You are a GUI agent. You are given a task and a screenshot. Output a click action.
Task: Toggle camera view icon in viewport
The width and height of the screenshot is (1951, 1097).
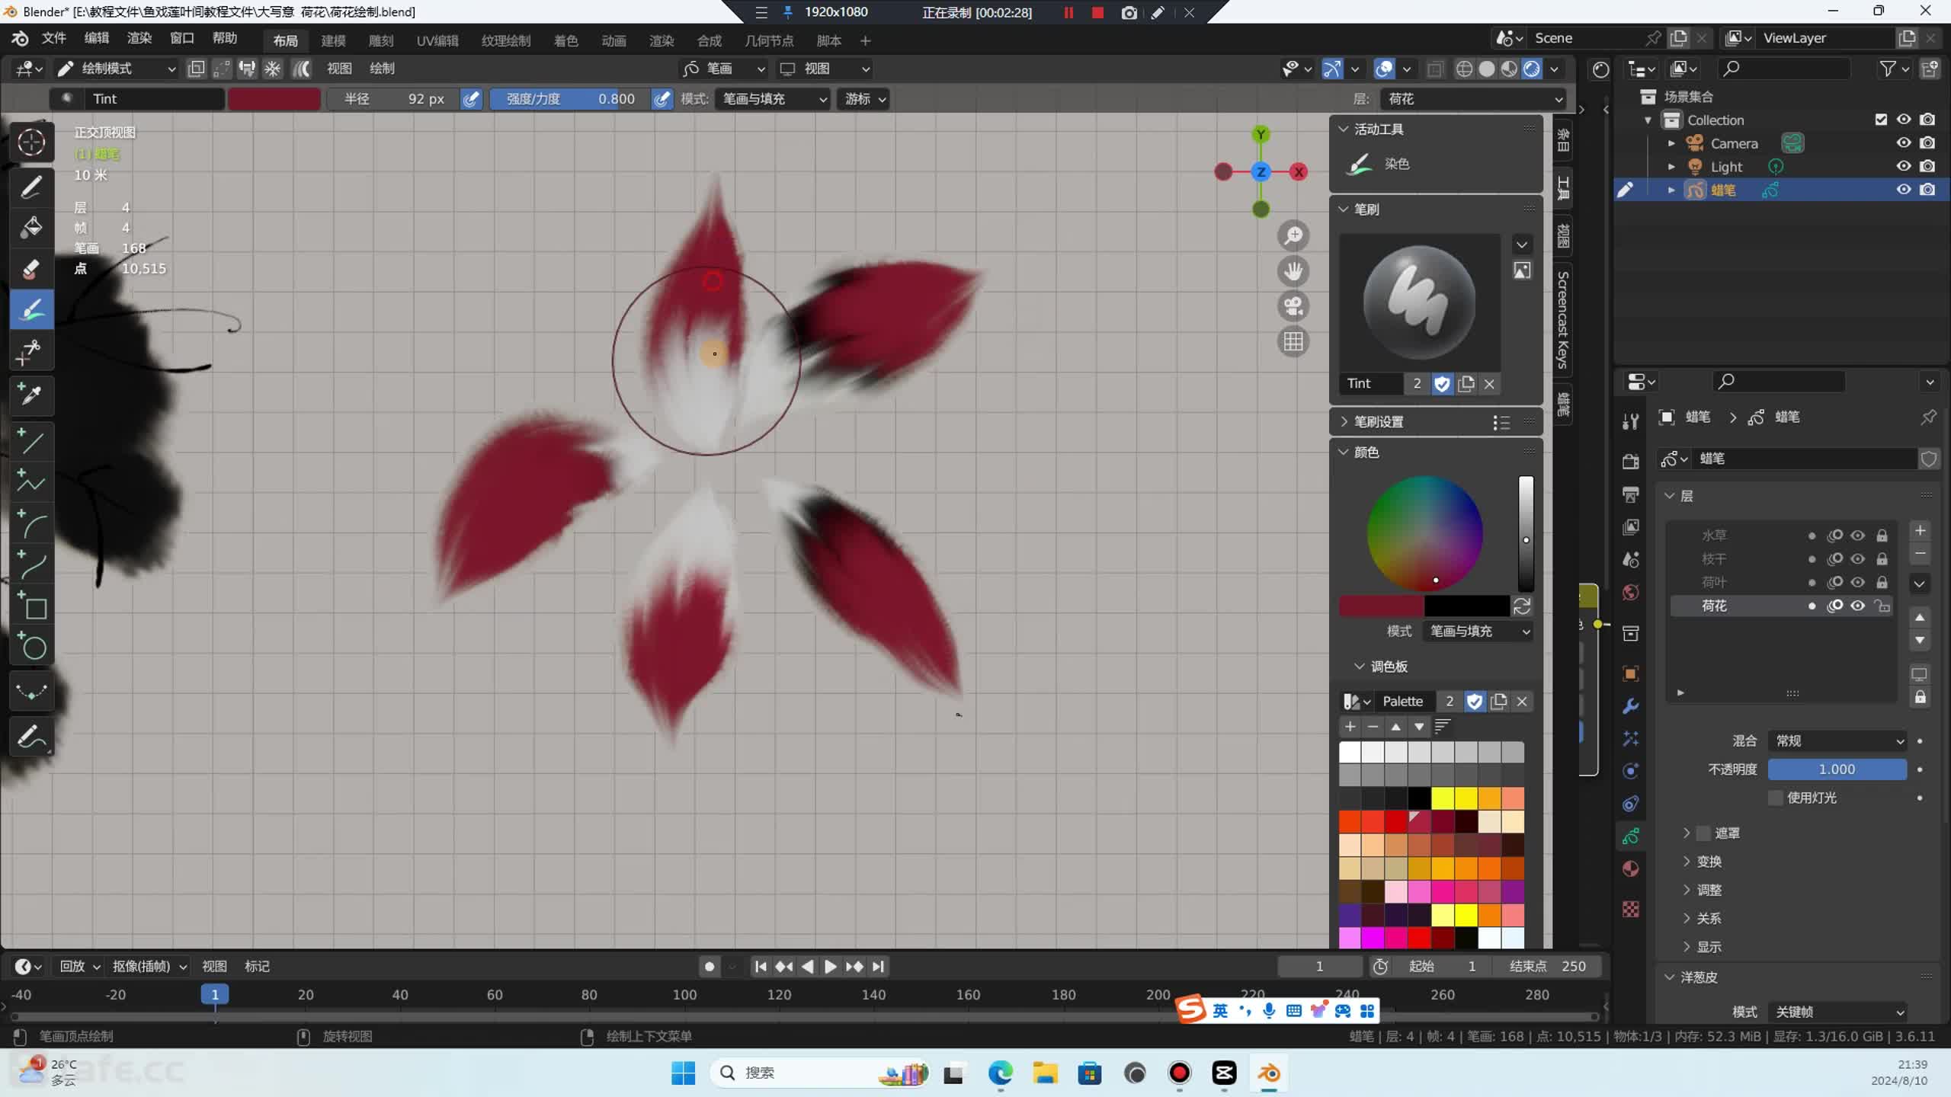pyautogui.click(x=1293, y=306)
